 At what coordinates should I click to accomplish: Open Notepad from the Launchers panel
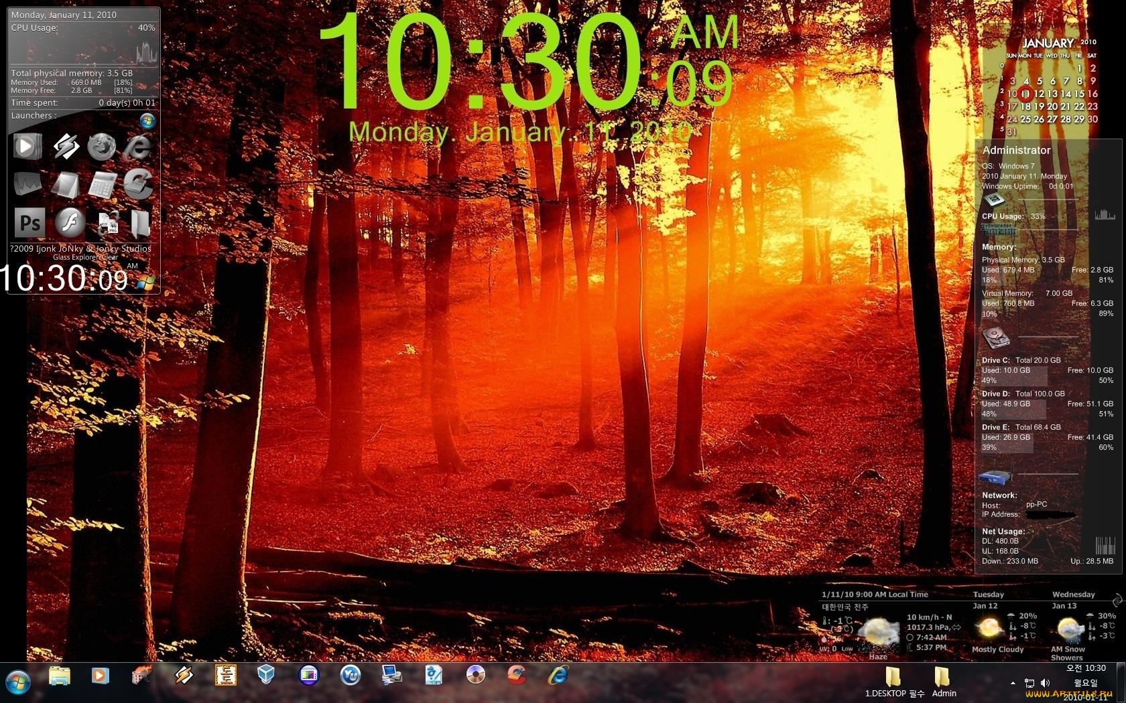[65, 184]
